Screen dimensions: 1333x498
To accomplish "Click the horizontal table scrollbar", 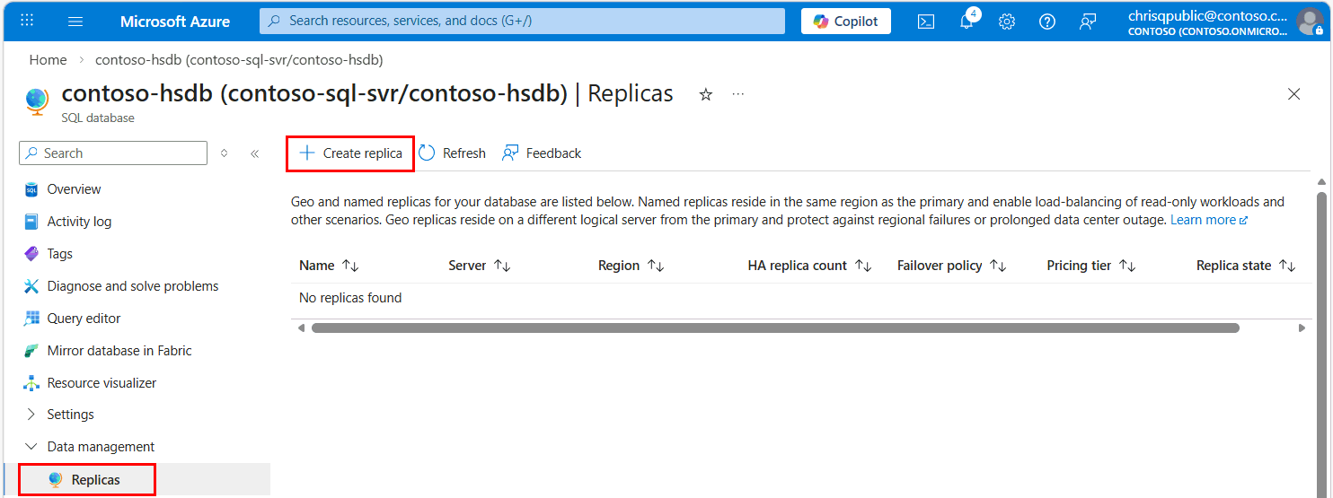I will coord(775,328).
